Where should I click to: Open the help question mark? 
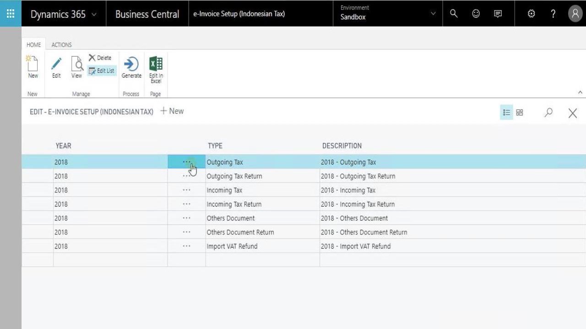(553, 14)
